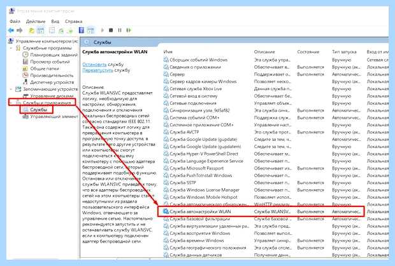Select the Службы item in the tree
Viewport: 395px width, 266px height.
point(38,110)
